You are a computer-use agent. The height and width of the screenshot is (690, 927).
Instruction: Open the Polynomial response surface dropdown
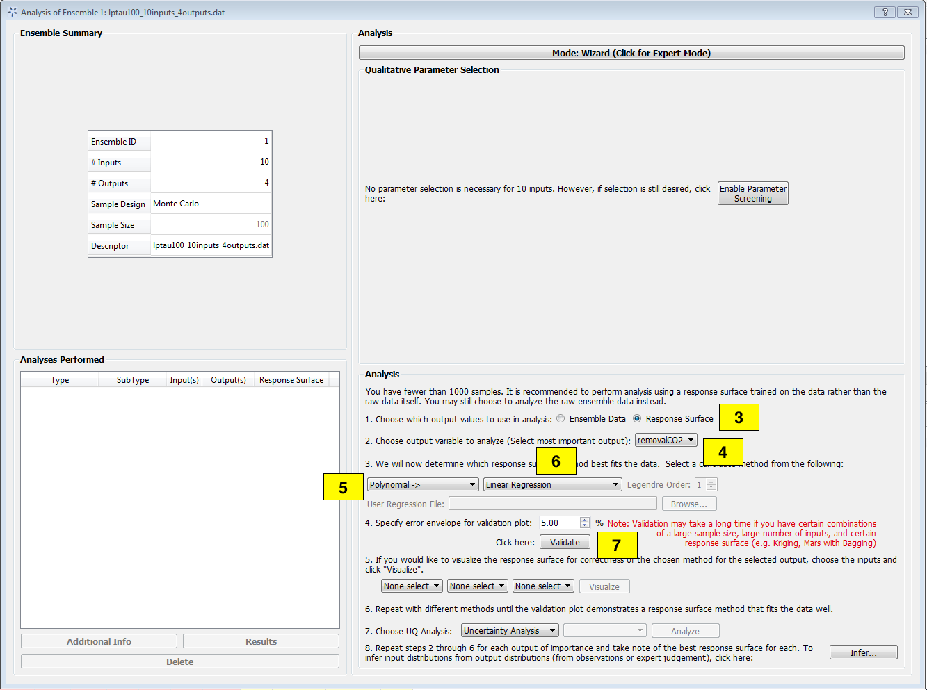[422, 484]
